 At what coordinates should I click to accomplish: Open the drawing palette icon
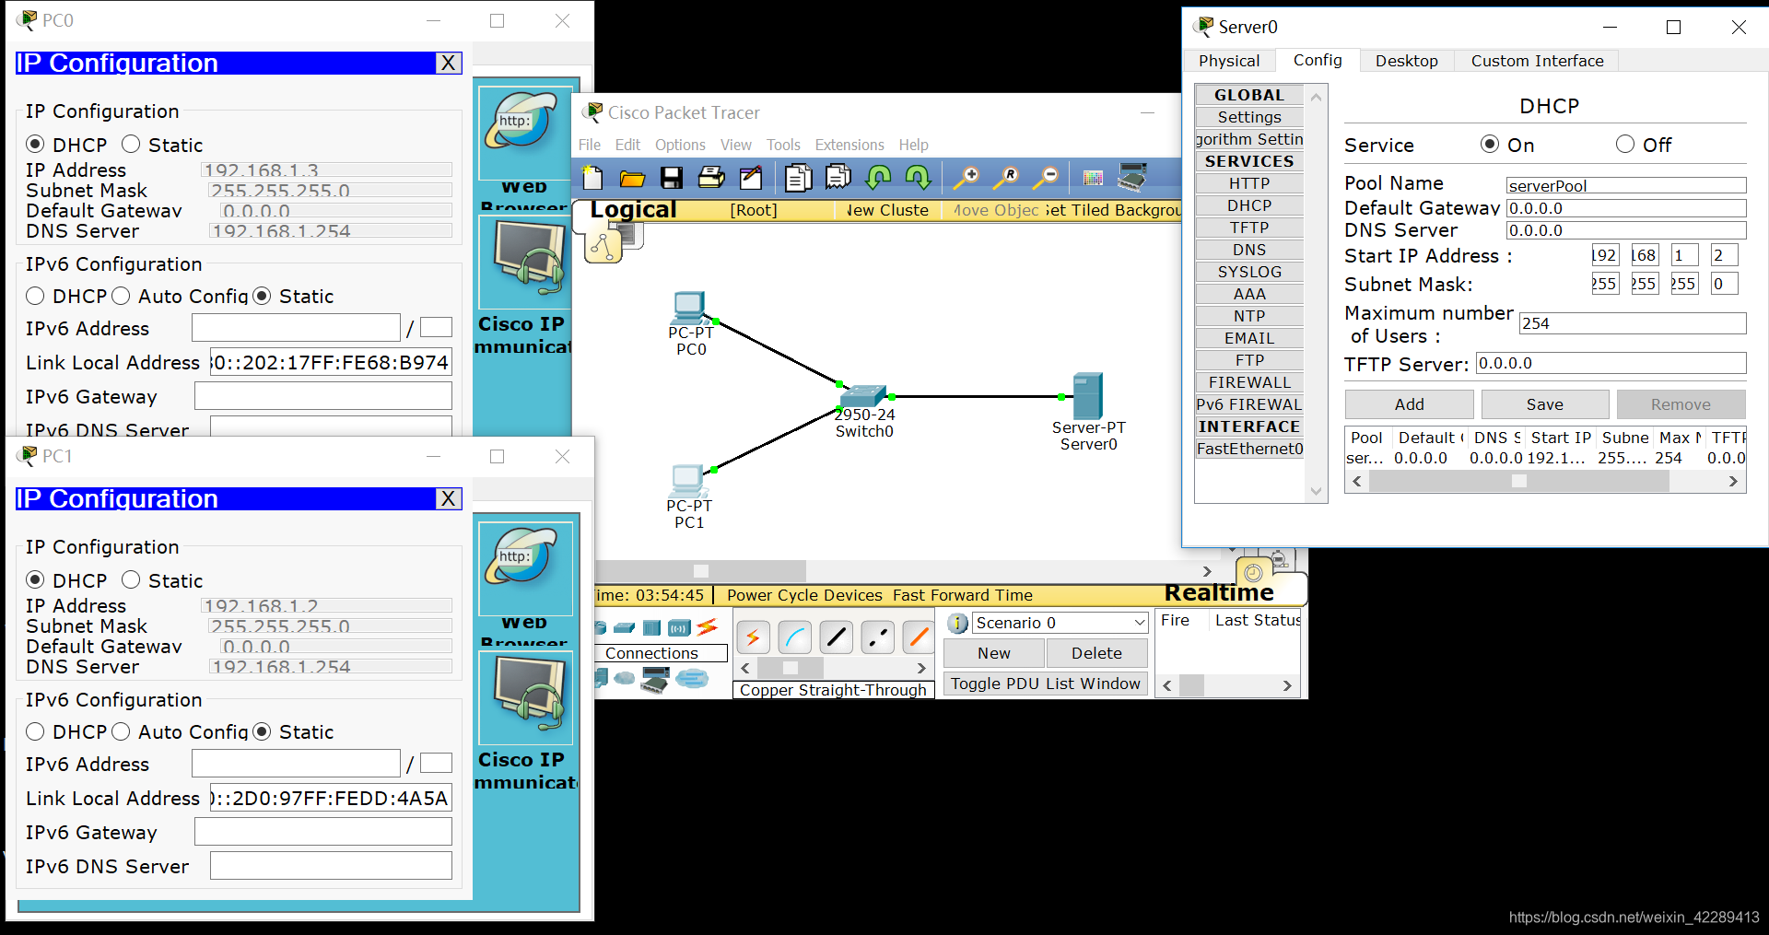pos(1093,178)
